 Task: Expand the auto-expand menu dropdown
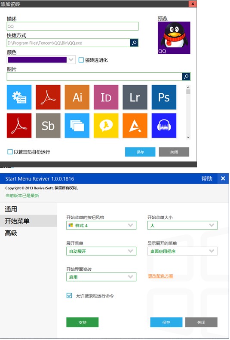pos(101,251)
